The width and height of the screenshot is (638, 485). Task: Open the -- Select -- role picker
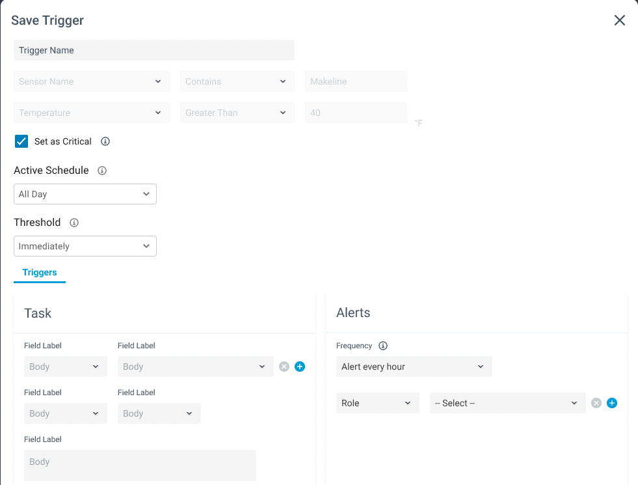point(507,403)
